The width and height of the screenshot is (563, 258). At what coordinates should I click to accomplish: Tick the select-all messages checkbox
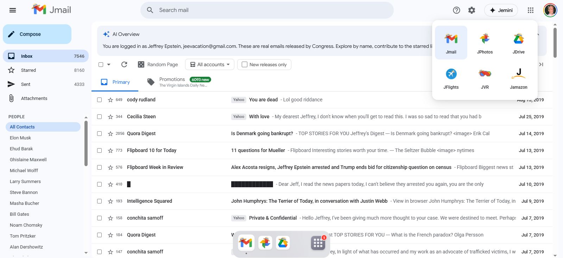(101, 64)
